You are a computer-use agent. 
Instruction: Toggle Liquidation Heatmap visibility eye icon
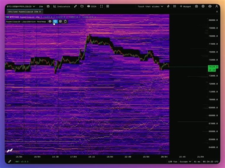pos(50,22)
